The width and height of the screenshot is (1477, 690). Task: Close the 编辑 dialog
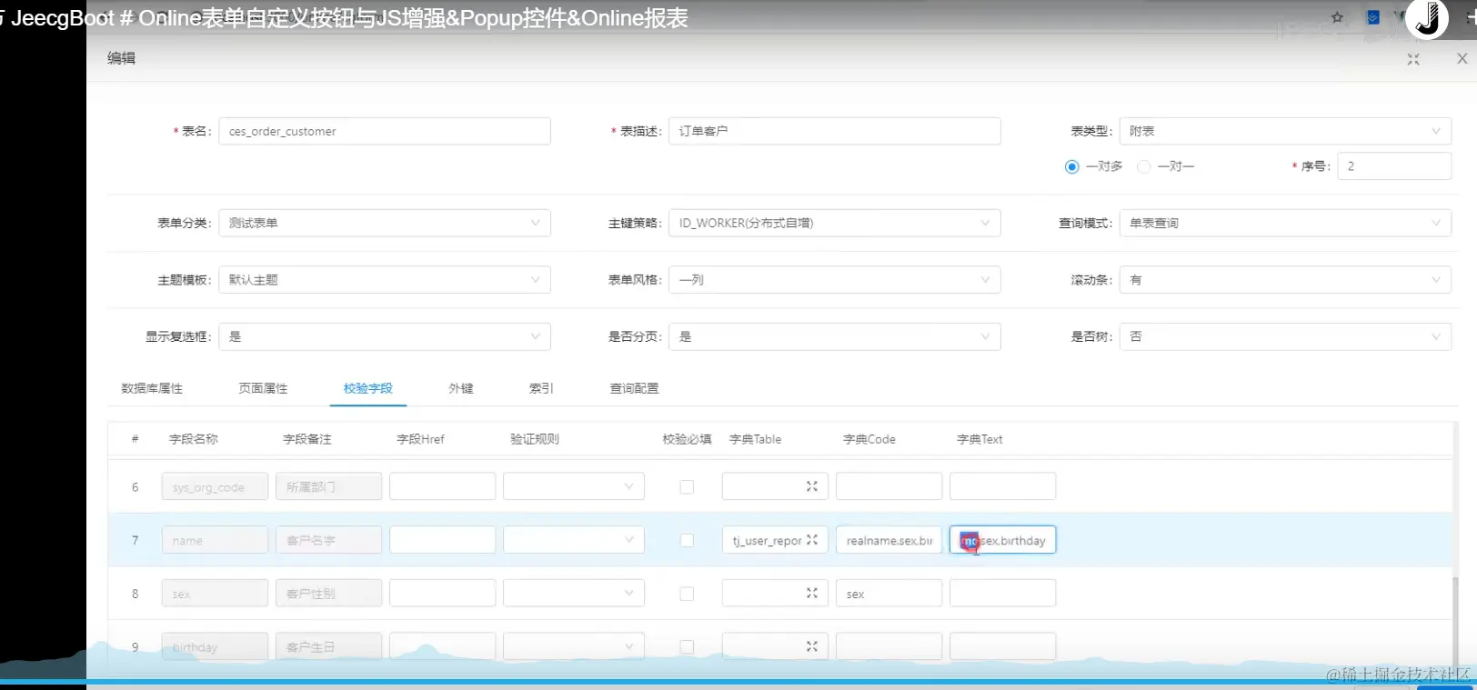pos(1462,58)
